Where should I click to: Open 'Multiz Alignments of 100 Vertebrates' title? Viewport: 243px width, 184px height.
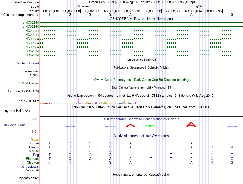141,136
